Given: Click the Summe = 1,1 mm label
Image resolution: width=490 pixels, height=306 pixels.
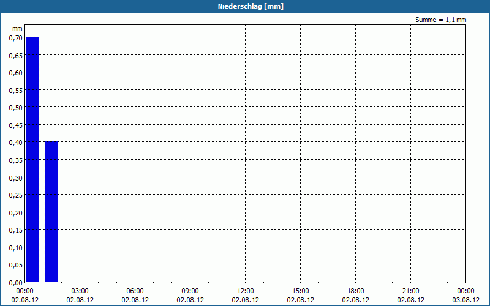Looking at the screenshot, I should (x=440, y=20).
